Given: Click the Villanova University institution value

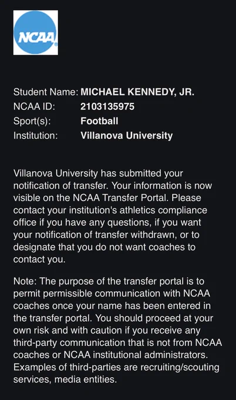Looking at the screenshot, I should [x=127, y=135].
